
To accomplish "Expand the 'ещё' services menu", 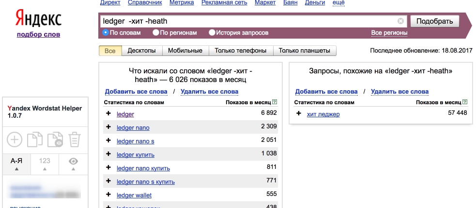I will pos(338,3).
